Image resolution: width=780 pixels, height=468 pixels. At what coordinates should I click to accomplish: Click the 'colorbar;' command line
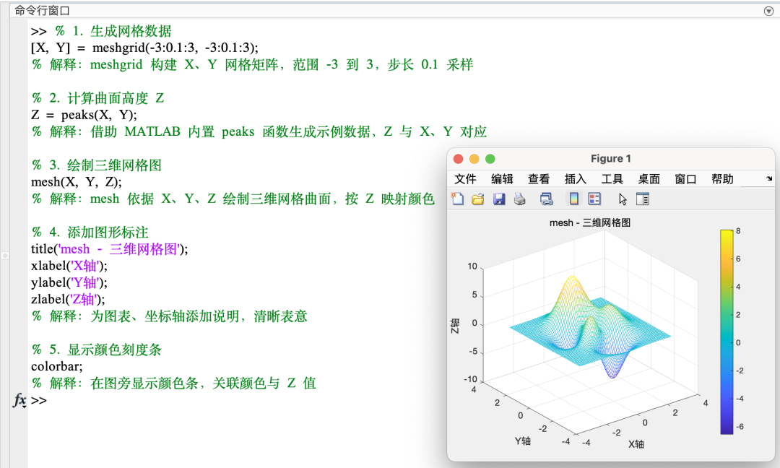(57, 367)
